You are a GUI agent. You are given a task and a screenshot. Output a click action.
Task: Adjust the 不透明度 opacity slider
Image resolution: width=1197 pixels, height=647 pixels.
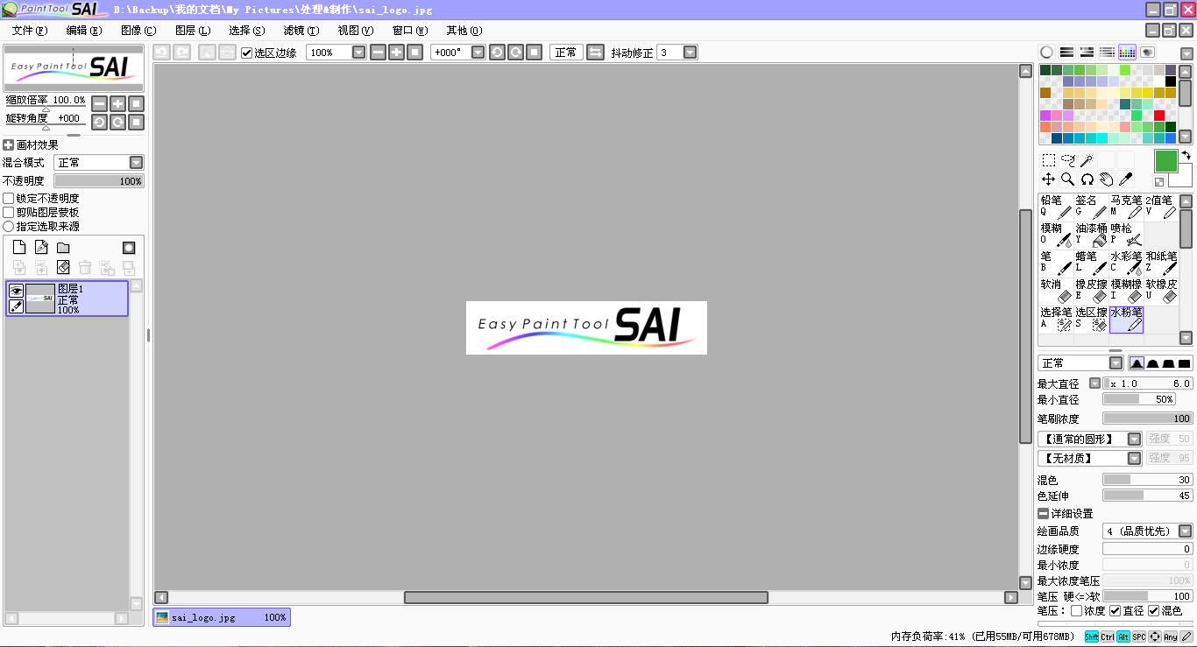coord(99,181)
